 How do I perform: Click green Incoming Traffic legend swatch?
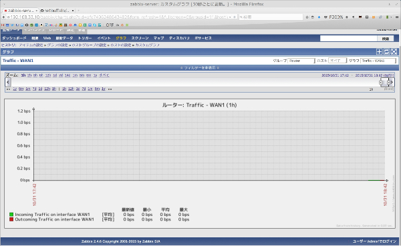11,215
